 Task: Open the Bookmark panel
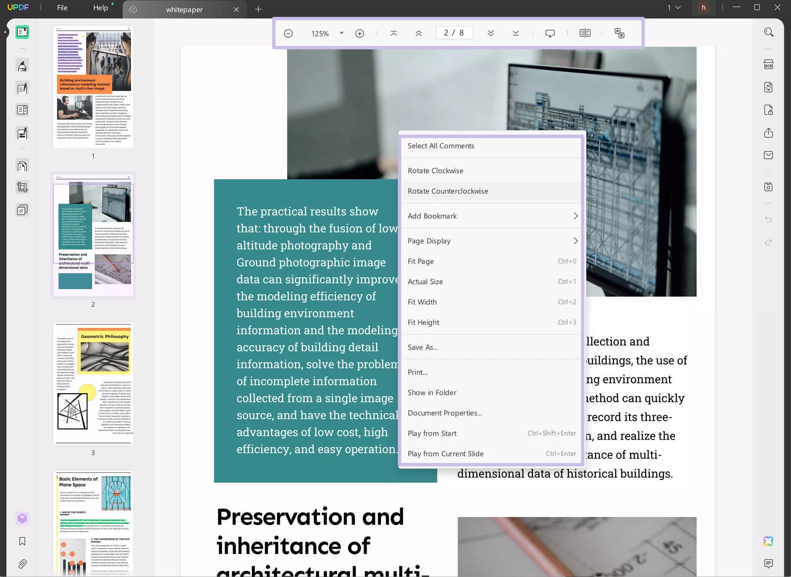22,541
